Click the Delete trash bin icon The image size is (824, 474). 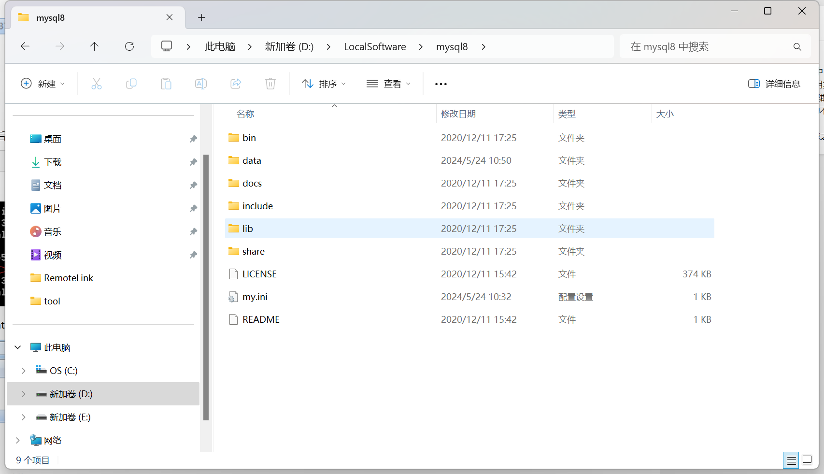click(x=270, y=84)
